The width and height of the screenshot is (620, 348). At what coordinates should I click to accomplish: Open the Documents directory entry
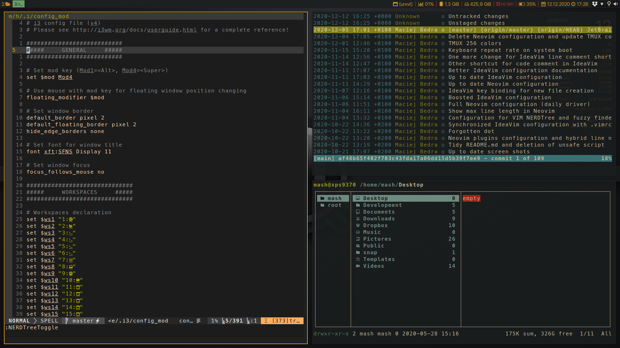point(379,212)
